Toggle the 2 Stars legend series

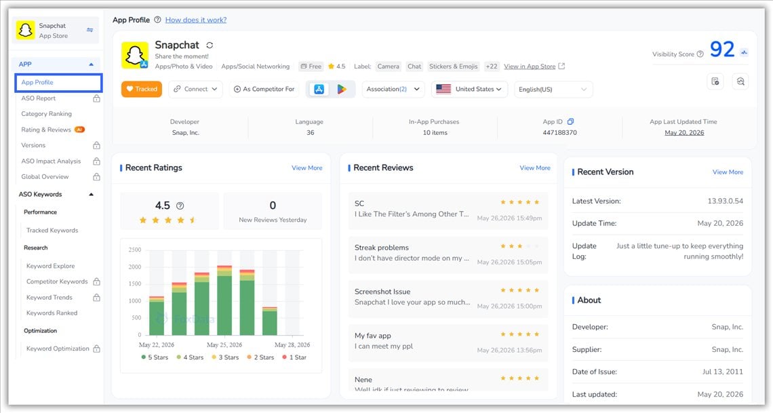point(260,357)
